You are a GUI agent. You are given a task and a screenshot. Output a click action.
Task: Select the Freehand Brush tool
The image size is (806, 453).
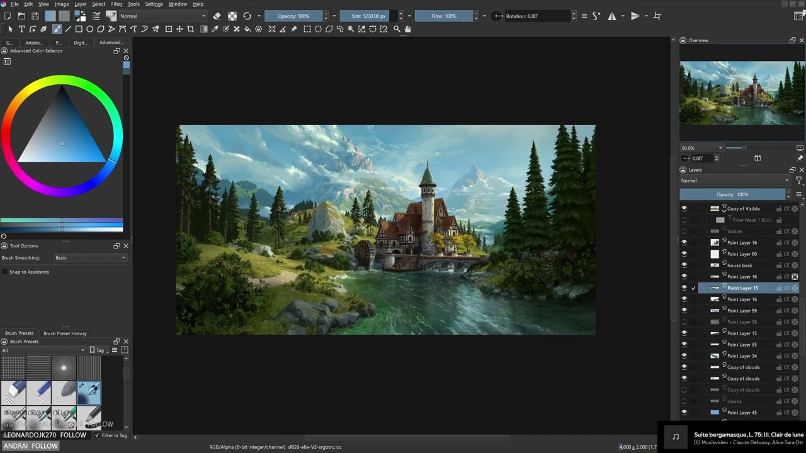57,29
